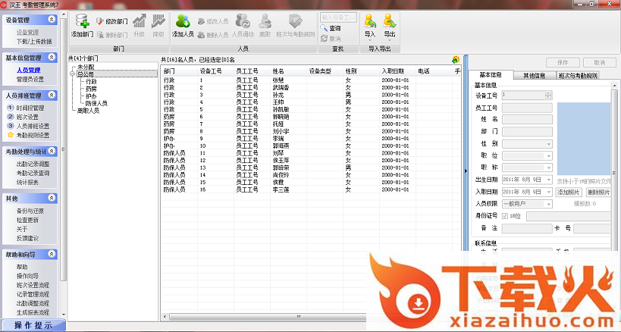The height and width of the screenshot is (332, 621).
Task: Collapse the 人员排班管理 sidebar section
Action: click(52, 95)
